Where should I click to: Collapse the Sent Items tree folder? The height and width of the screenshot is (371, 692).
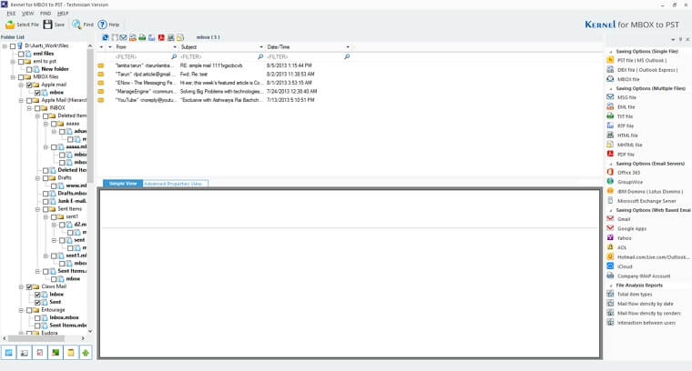pos(37,208)
